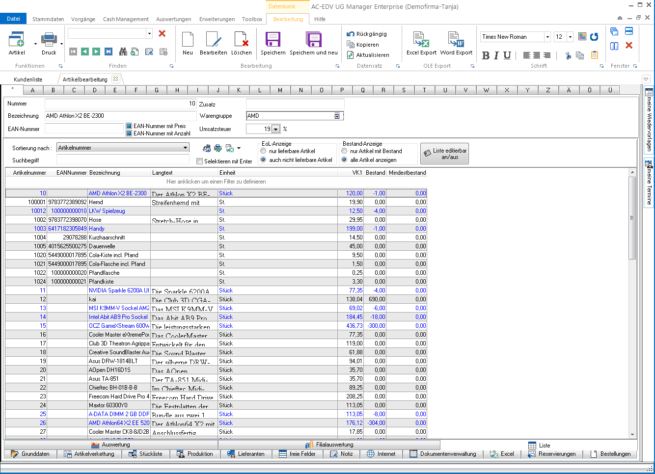
Task: Expand the Warengruppe AMD dropdown
Action: pyautogui.click(x=337, y=116)
